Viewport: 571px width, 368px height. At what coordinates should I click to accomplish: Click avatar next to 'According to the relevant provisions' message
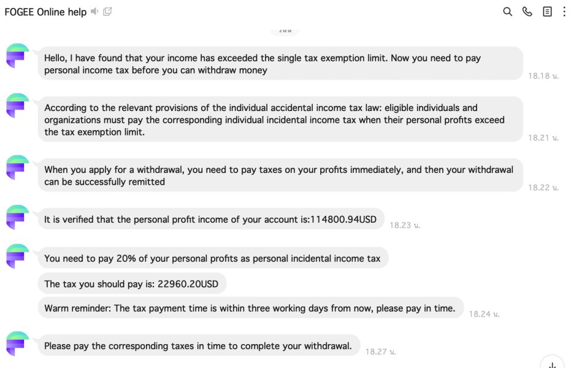(x=18, y=105)
